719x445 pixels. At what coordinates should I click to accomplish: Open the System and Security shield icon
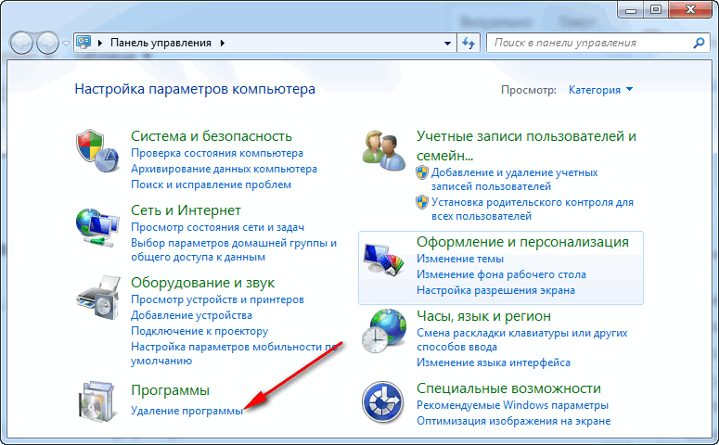[x=97, y=151]
